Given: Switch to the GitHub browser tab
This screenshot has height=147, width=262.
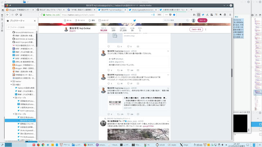Looking at the screenshot, I should point(51,10).
